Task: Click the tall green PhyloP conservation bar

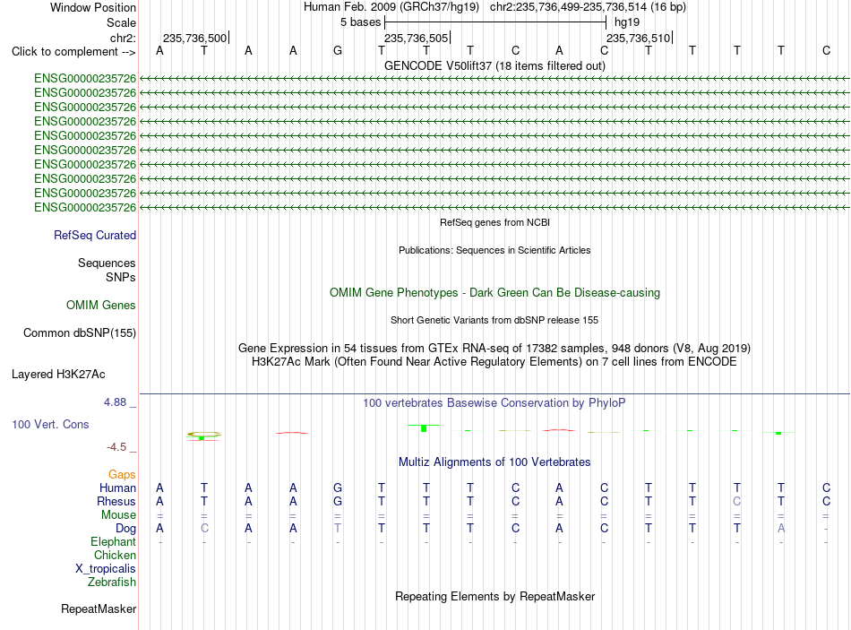Action: [424, 428]
